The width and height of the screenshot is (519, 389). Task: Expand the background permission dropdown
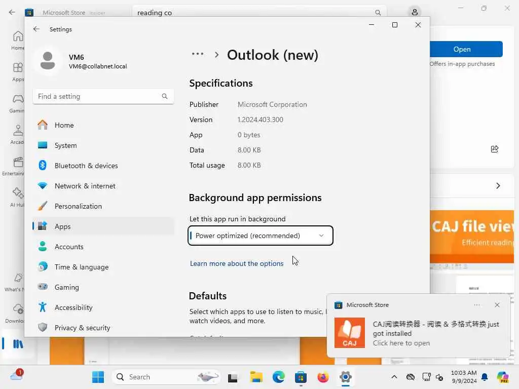pyautogui.click(x=260, y=236)
